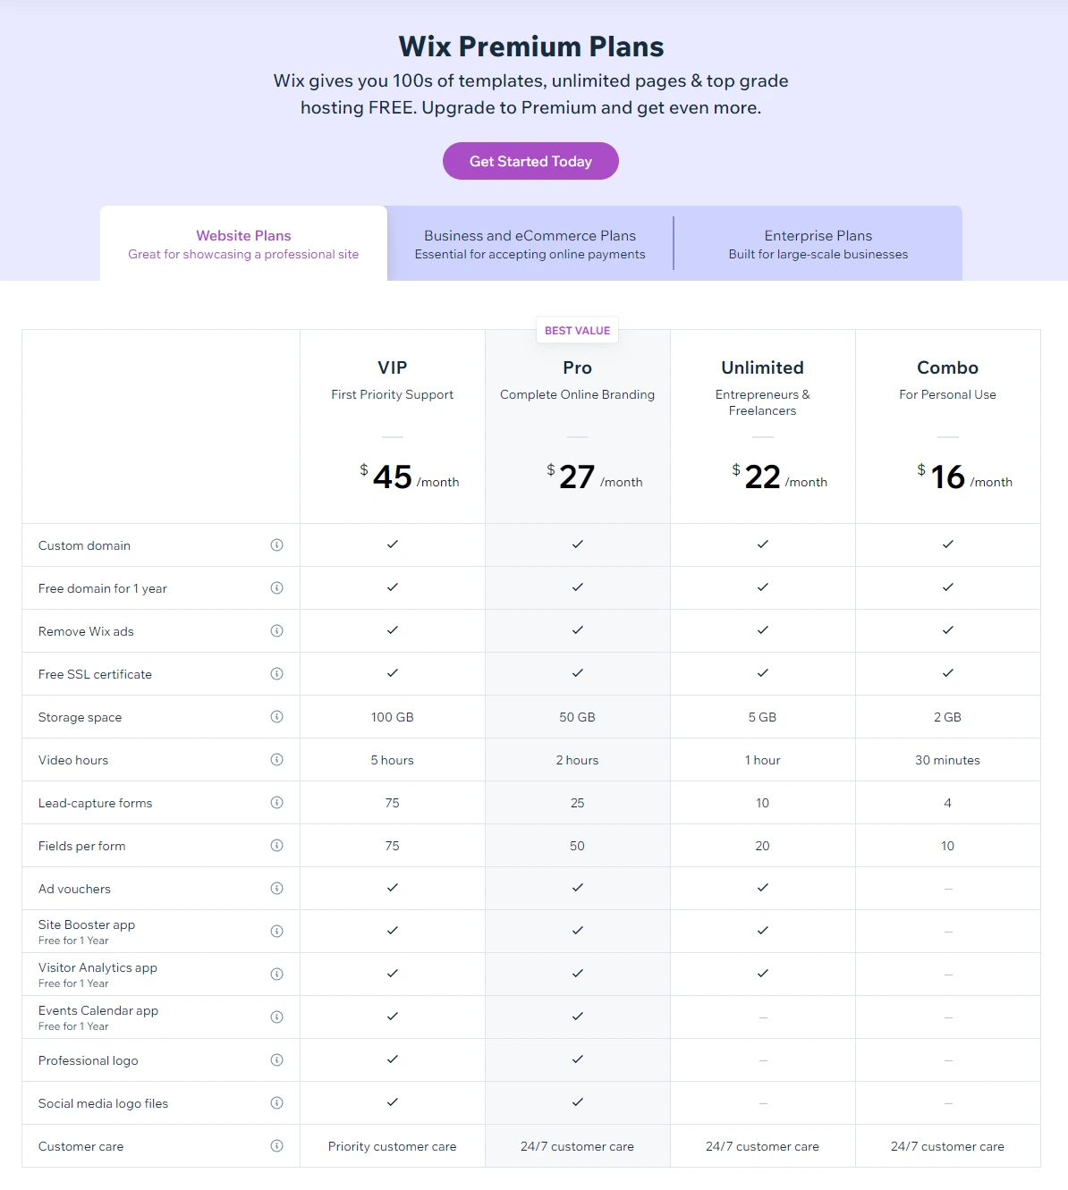Click info icon next to Lead-capture forms

277,802
